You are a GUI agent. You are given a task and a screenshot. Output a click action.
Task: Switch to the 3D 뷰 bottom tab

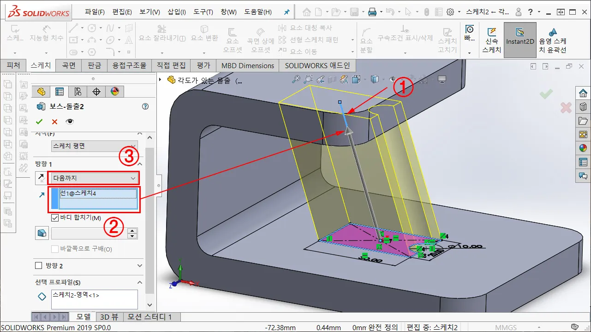[109, 317]
